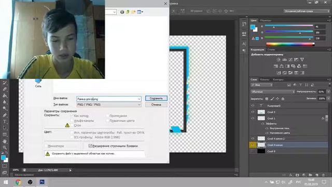Viewport: 332px width, 187px height.
Task: Toggle Альфа-каналы checkbox
Action: tap(72, 121)
